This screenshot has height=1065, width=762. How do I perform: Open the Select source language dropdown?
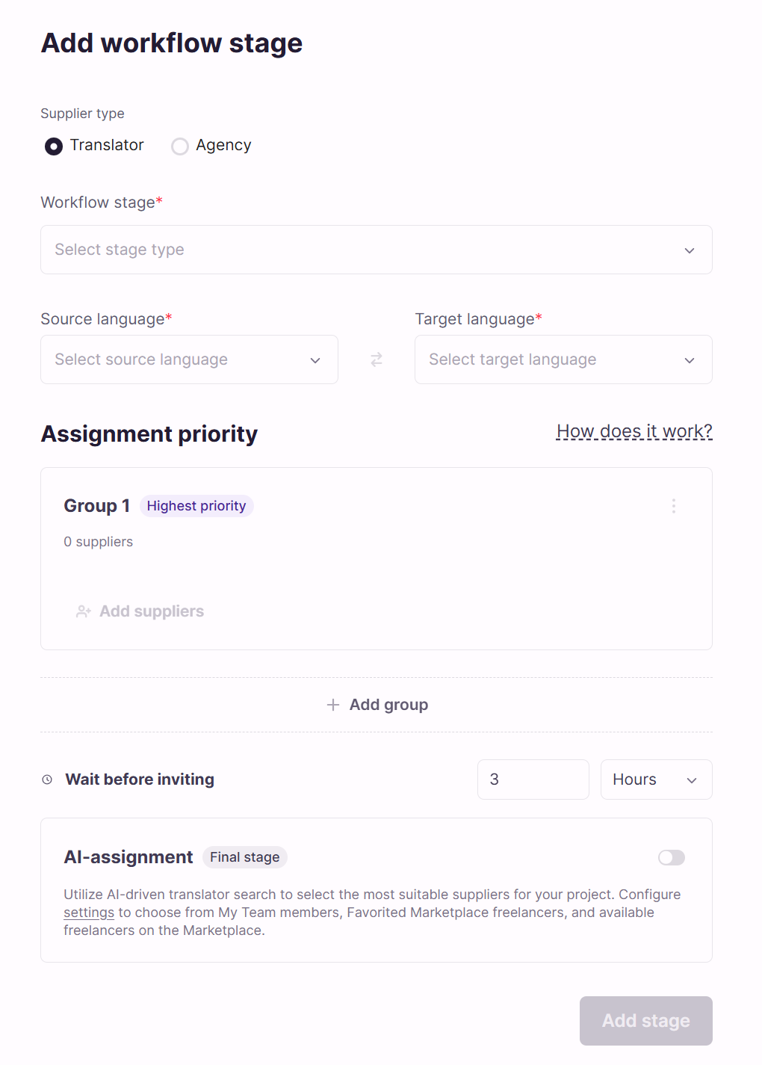point(189,359)
